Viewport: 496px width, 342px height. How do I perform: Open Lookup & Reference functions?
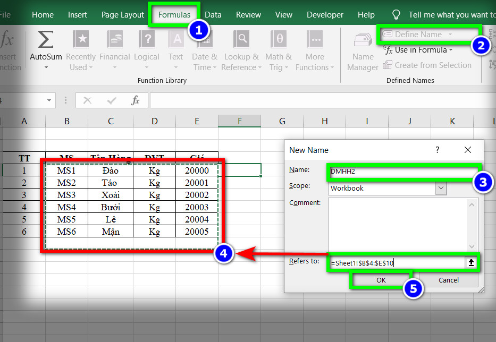[242, 50]
